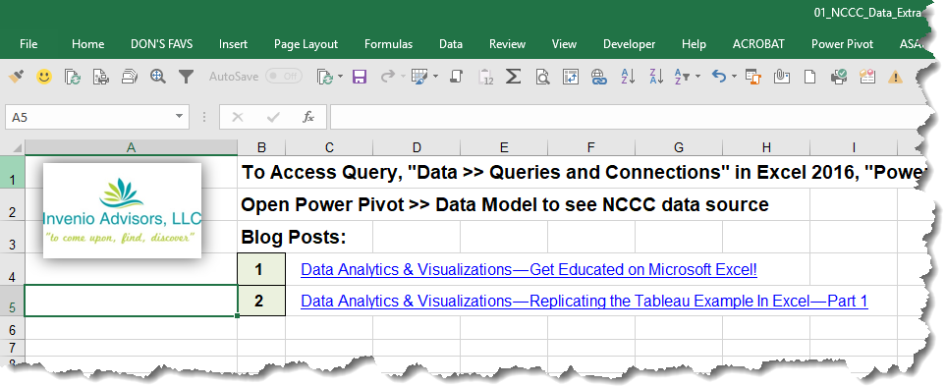The width and height of the screenshot is (946, 387).
Task: Click the Insert Function fx button
Action: pyautogui.click(x=308, y=117)
